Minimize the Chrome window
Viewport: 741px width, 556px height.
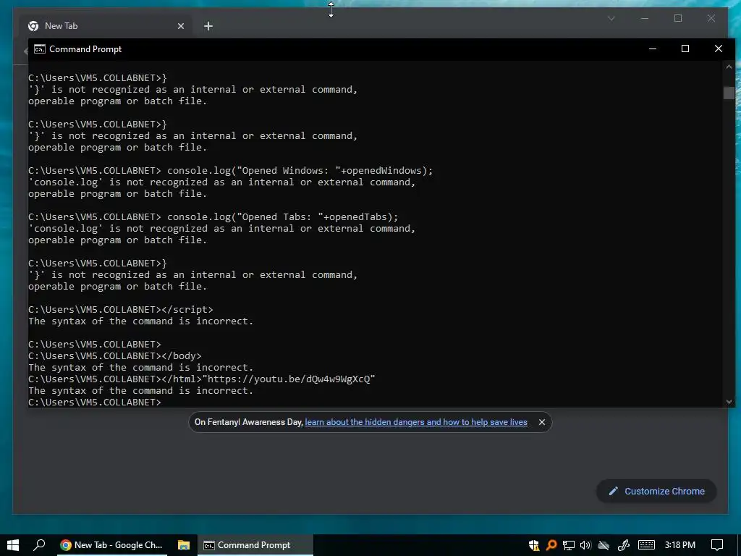645,18
